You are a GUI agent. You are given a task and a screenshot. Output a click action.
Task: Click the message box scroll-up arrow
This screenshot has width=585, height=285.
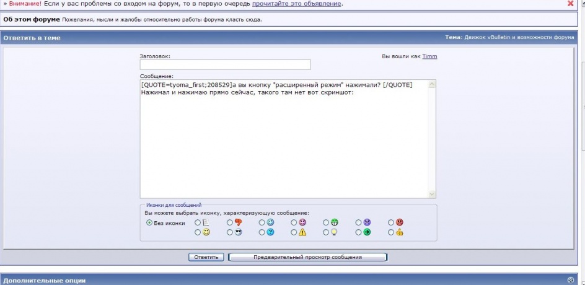[x=432, y=84]
